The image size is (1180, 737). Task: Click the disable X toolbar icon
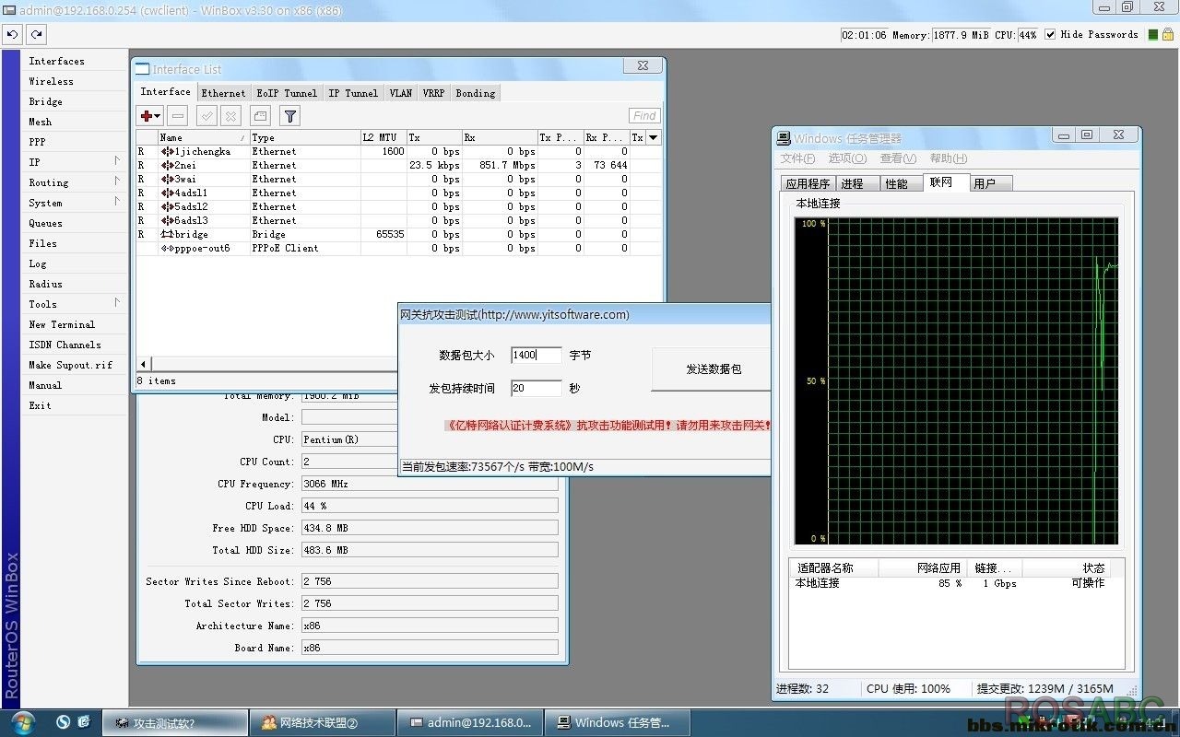[231, 116]
